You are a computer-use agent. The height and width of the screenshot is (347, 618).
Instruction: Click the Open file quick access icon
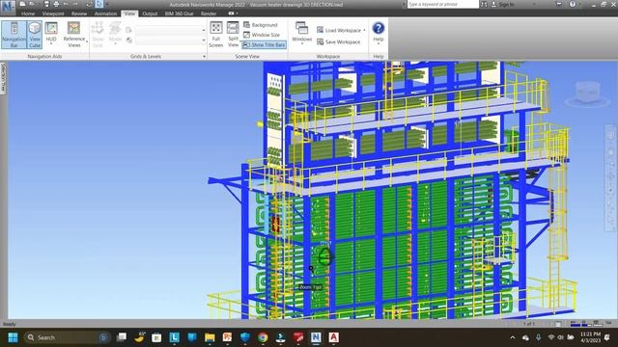click(x=32, y=4)
